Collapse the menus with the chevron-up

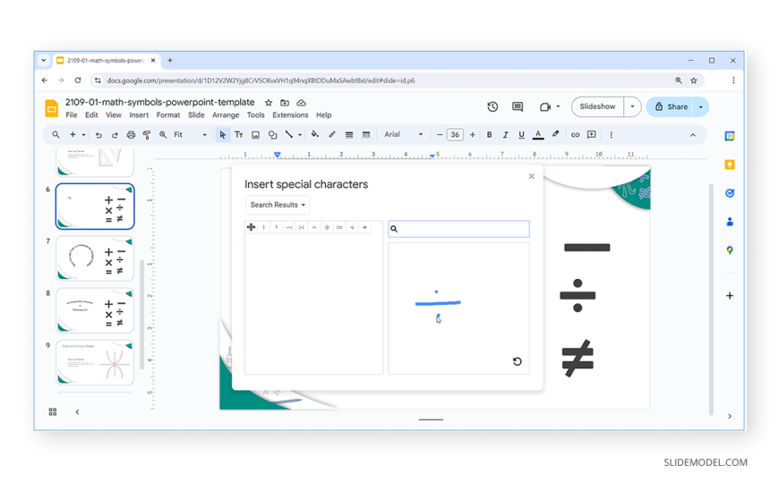(692, 135)
